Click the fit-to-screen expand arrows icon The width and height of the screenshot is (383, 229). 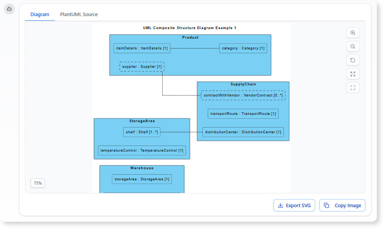pyautogui.click(x=352, y=74)
